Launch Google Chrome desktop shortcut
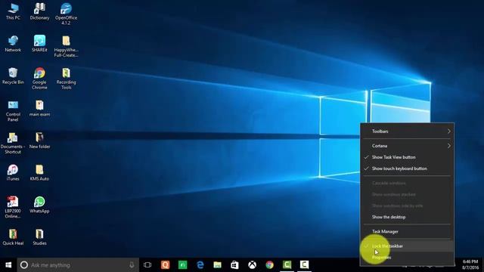Viewport: 484px width, 272px height. pos(39,79)
